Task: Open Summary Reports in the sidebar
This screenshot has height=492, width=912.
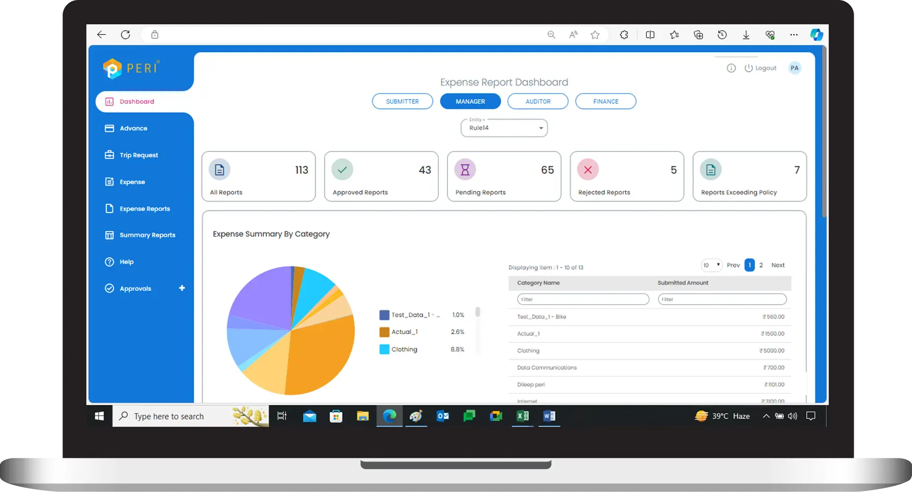Action: pos(147,235)
